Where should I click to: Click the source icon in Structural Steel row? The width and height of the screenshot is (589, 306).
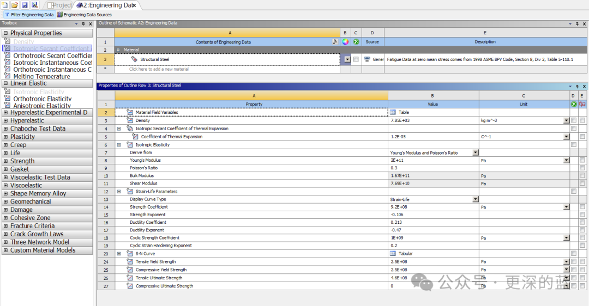click(367, 59)
